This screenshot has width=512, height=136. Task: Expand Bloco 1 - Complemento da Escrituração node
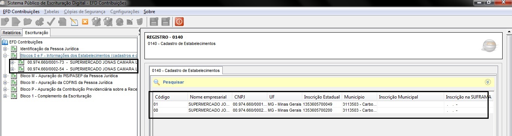pyautogui.click(x=5, y=96)
